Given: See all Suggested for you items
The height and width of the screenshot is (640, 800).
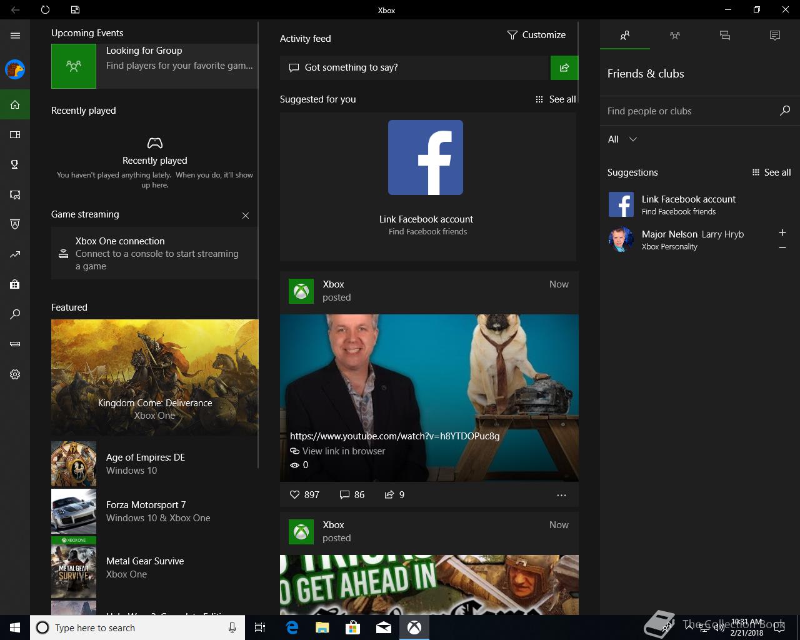Looking at the screenshot, I should coord(556,99).
